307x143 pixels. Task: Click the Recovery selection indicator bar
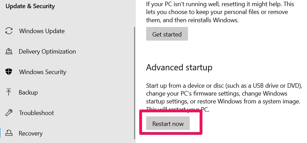[x=1, y=132]
